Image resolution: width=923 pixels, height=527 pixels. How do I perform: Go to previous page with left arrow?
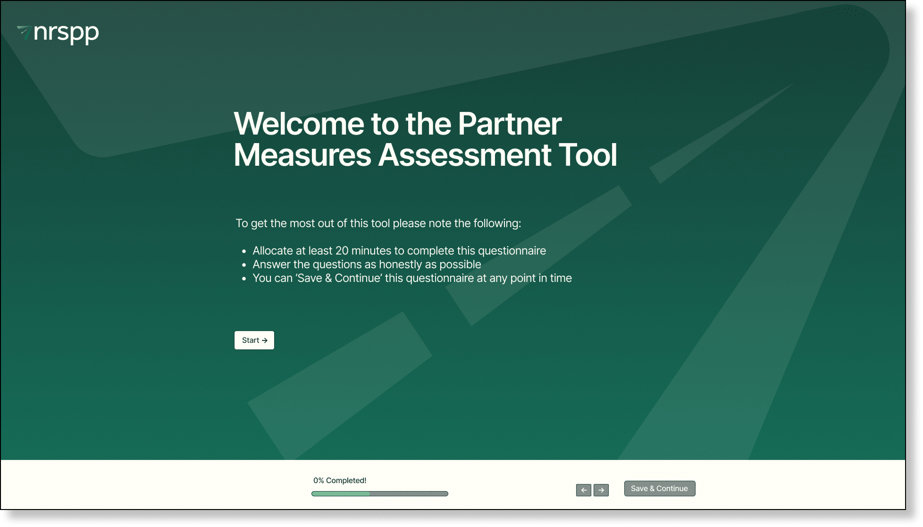tap(583, 490)
